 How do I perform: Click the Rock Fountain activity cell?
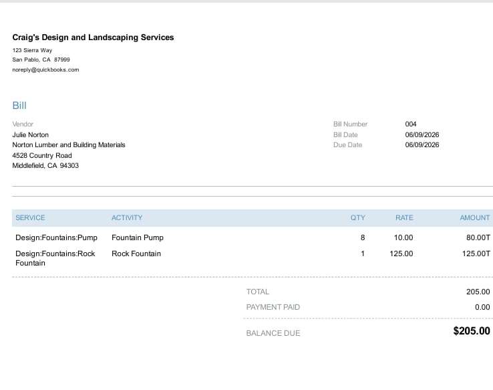136,254
